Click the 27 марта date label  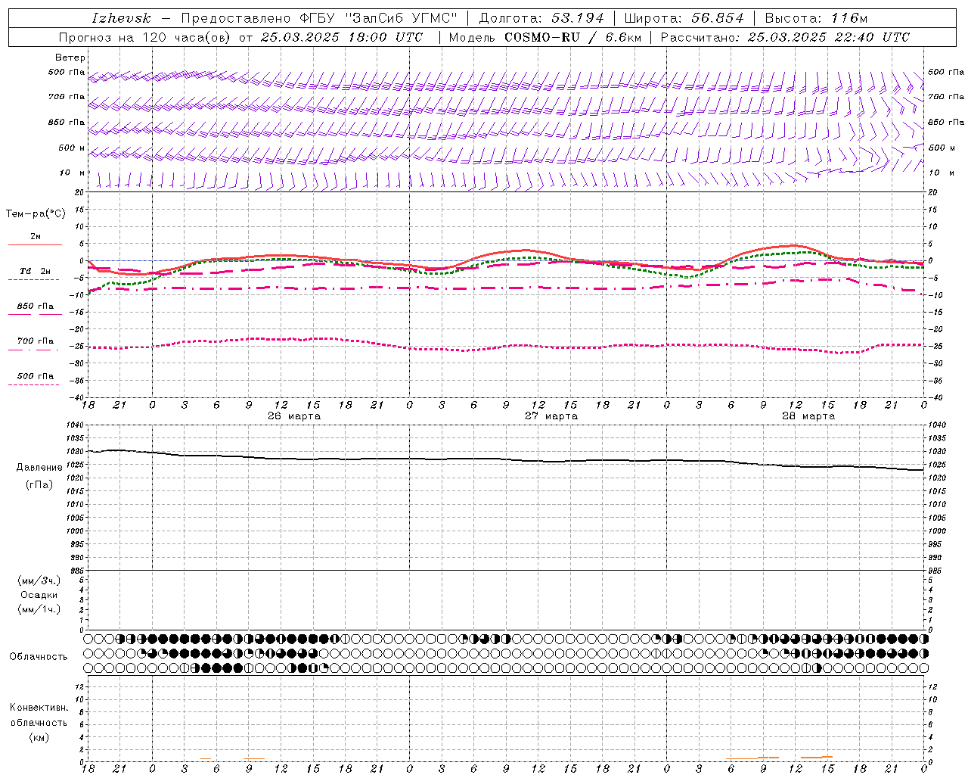(551, 416)
